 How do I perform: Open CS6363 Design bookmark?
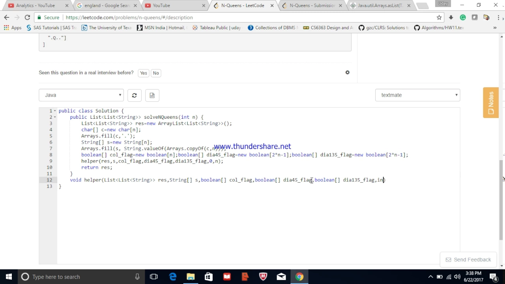click(328, 28)
